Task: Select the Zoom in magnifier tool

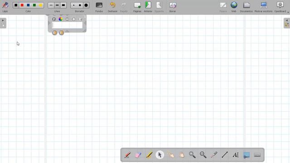Action: 192,155
